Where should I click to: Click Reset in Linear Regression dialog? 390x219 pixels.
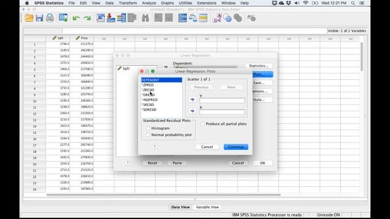(x=152, y=163)
